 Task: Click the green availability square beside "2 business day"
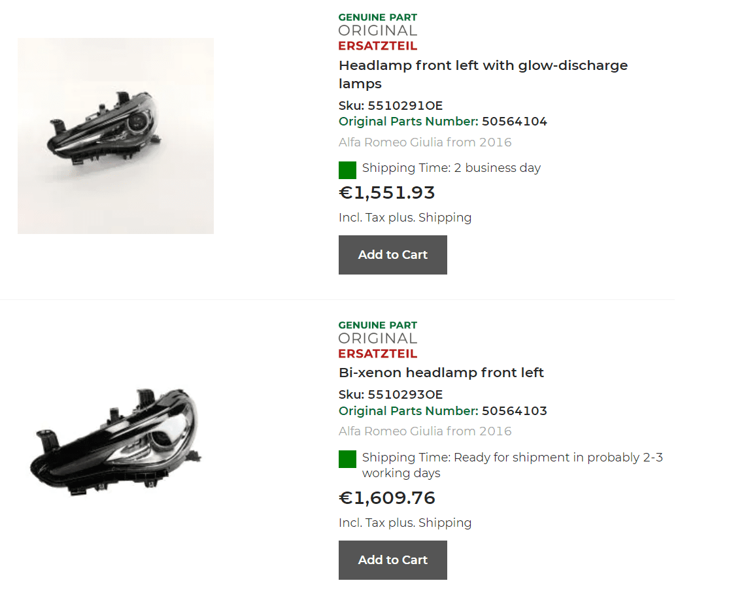tap(347, 170)
